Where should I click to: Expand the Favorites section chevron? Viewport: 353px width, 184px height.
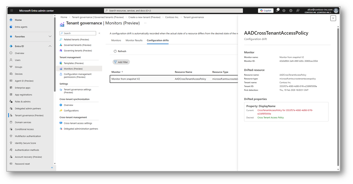pos(50,37)
